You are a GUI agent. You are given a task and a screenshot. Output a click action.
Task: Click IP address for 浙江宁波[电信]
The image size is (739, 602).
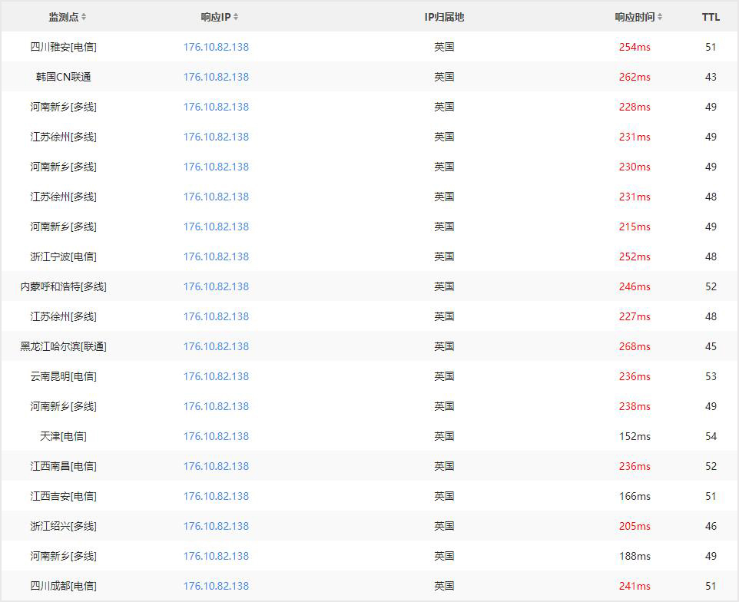pos(216,256)
